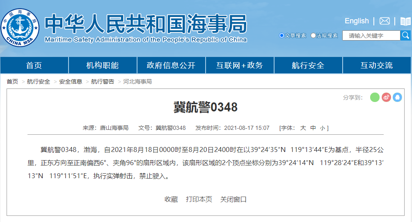Set font size to 大
This screenshot has width=412, height=222.
(x=303, y=128)
